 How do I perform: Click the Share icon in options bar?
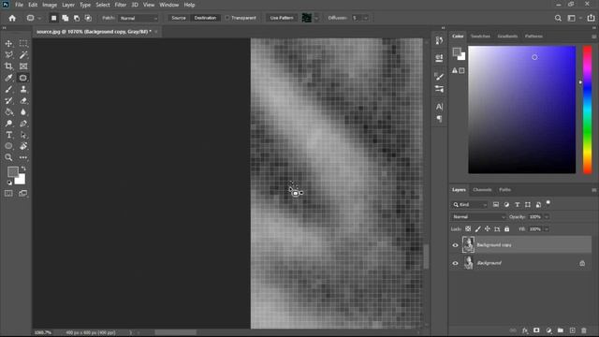pyautogui.click(x=591, y=18)
